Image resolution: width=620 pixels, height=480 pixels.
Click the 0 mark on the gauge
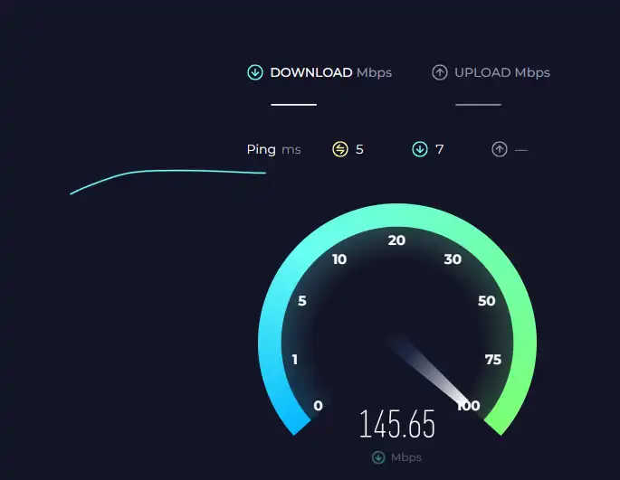[x=318, y=406]
